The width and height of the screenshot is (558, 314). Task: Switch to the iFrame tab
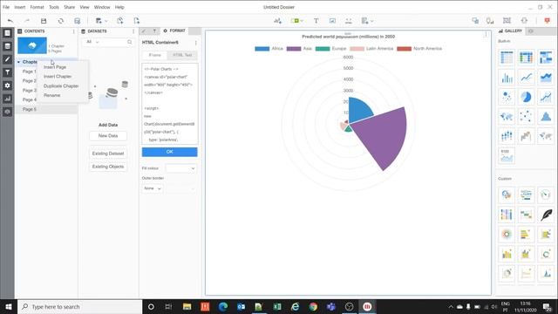point(155,55)
